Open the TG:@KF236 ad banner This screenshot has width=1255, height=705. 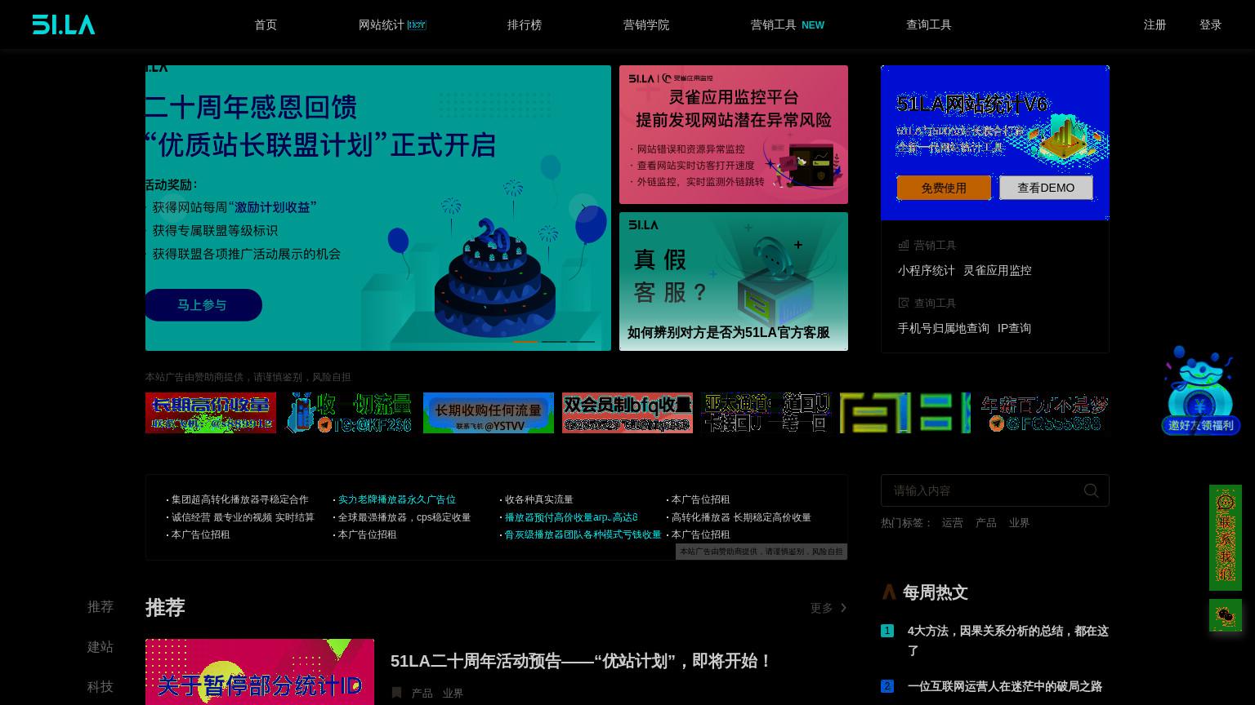350,413
